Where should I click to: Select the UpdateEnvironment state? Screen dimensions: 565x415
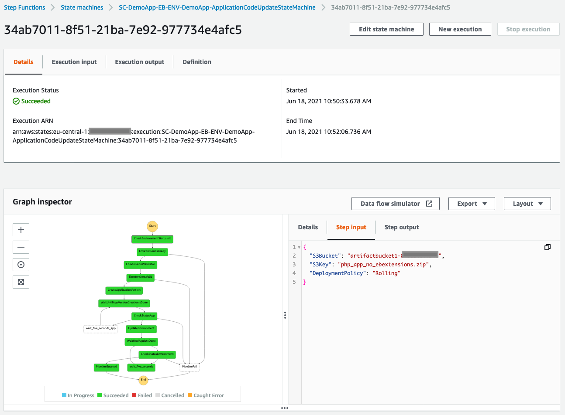pos(141,329)
